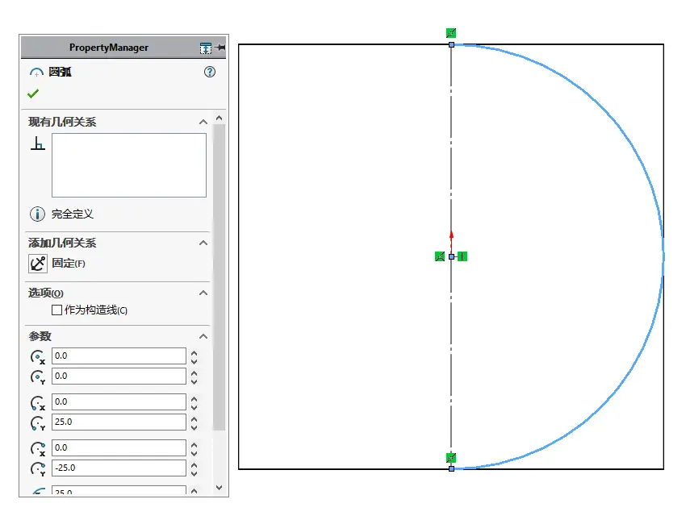This screenshot has width=690, height=520.
Task: Collapse the 现有几何关系 section
Action: 203,122
